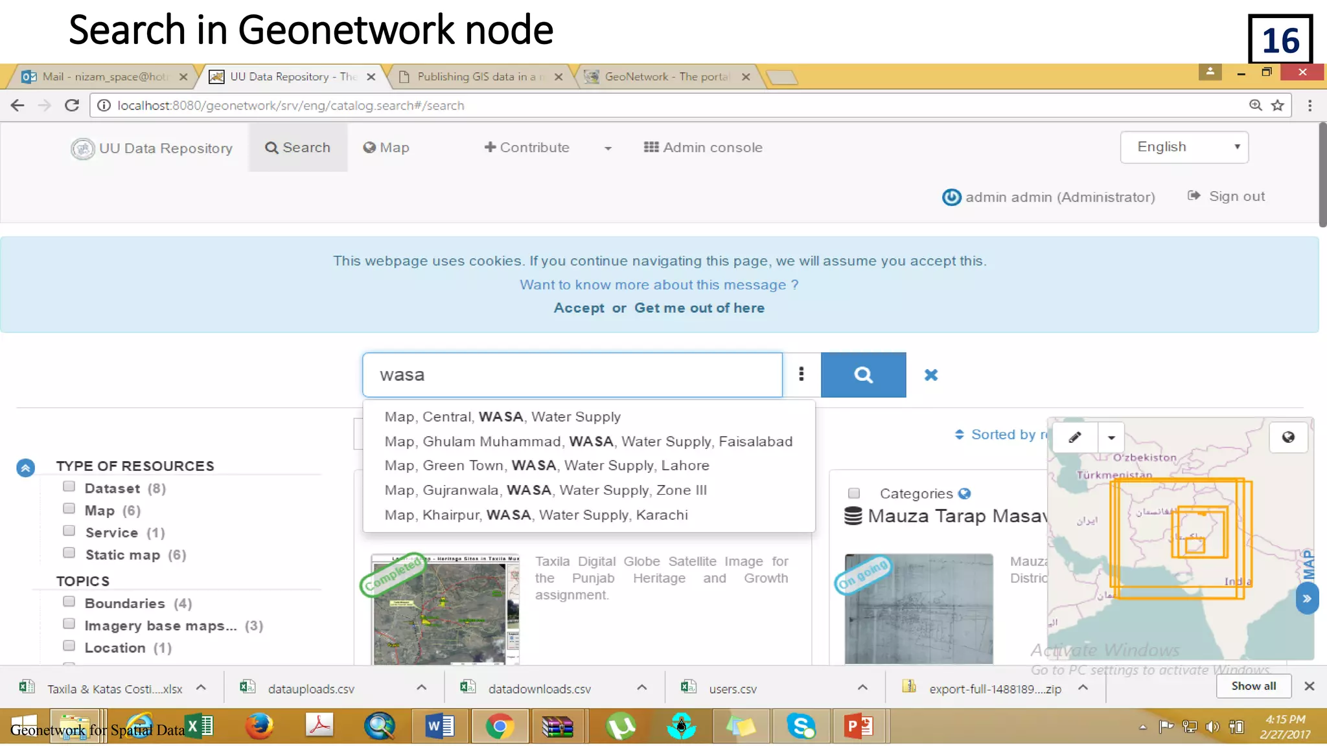
Task: Open Google Chrome from the taskbar
Action: point(499,726)
